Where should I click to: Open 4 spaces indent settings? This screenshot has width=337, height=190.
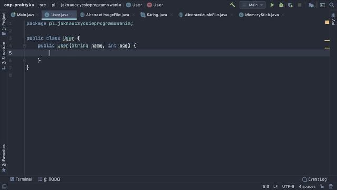coord(307,186)
